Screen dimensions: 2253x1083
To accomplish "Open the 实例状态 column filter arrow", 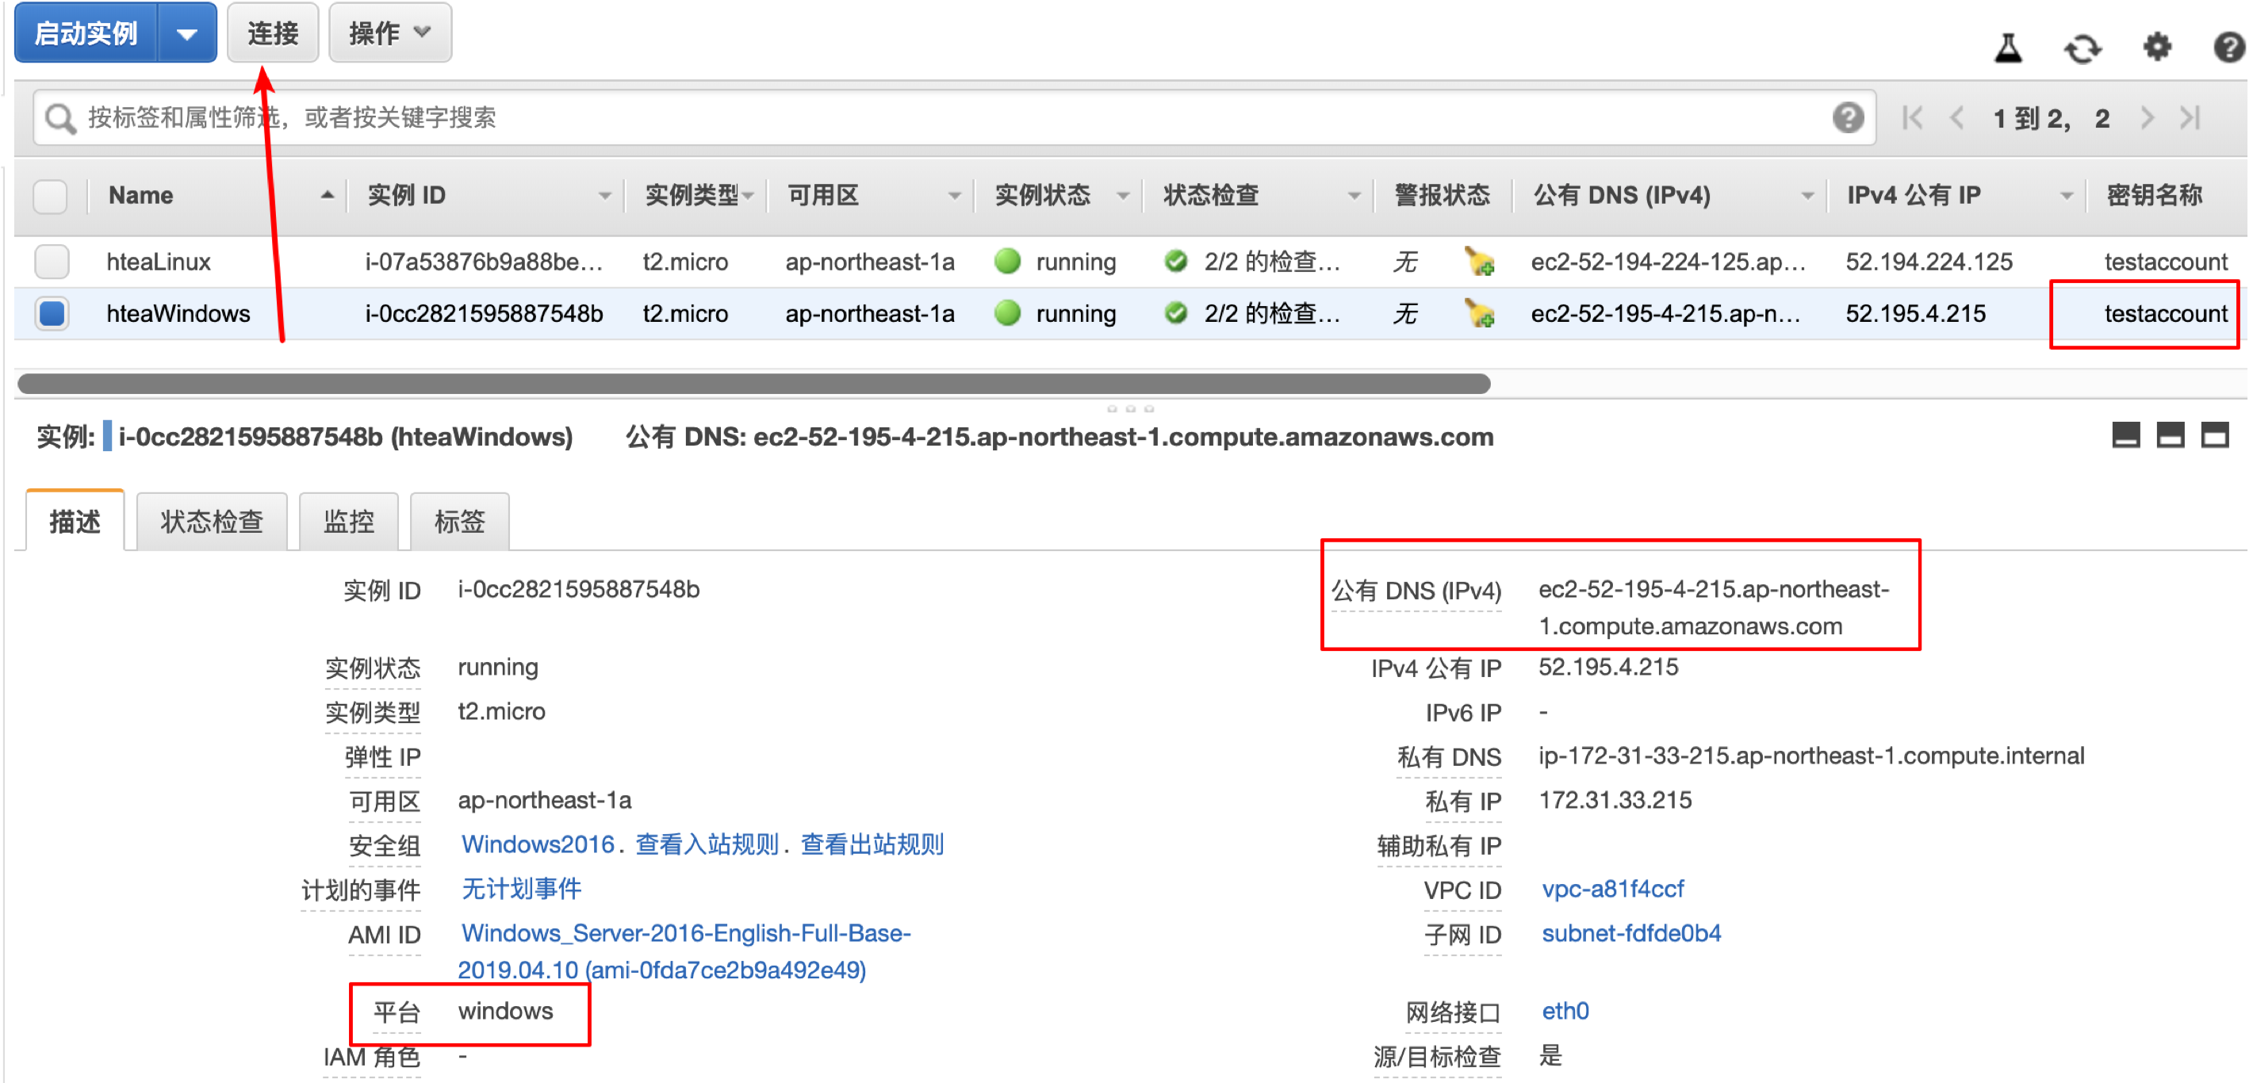I will (1123, 196).
